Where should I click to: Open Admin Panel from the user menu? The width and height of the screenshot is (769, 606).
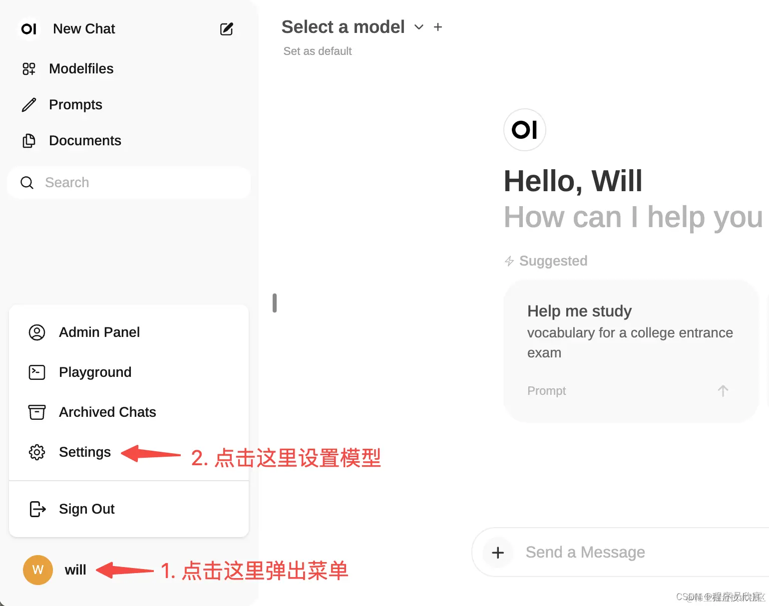(x=129, y=332)
